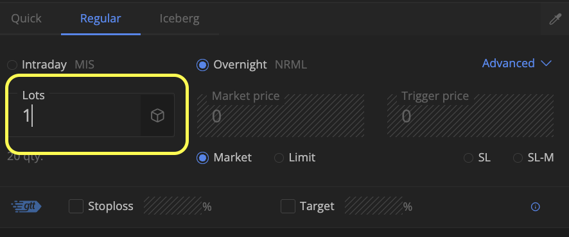This screenshot has height=237, width=569.
Task: Open the info icon beside Target
Action: pos(535,207)
